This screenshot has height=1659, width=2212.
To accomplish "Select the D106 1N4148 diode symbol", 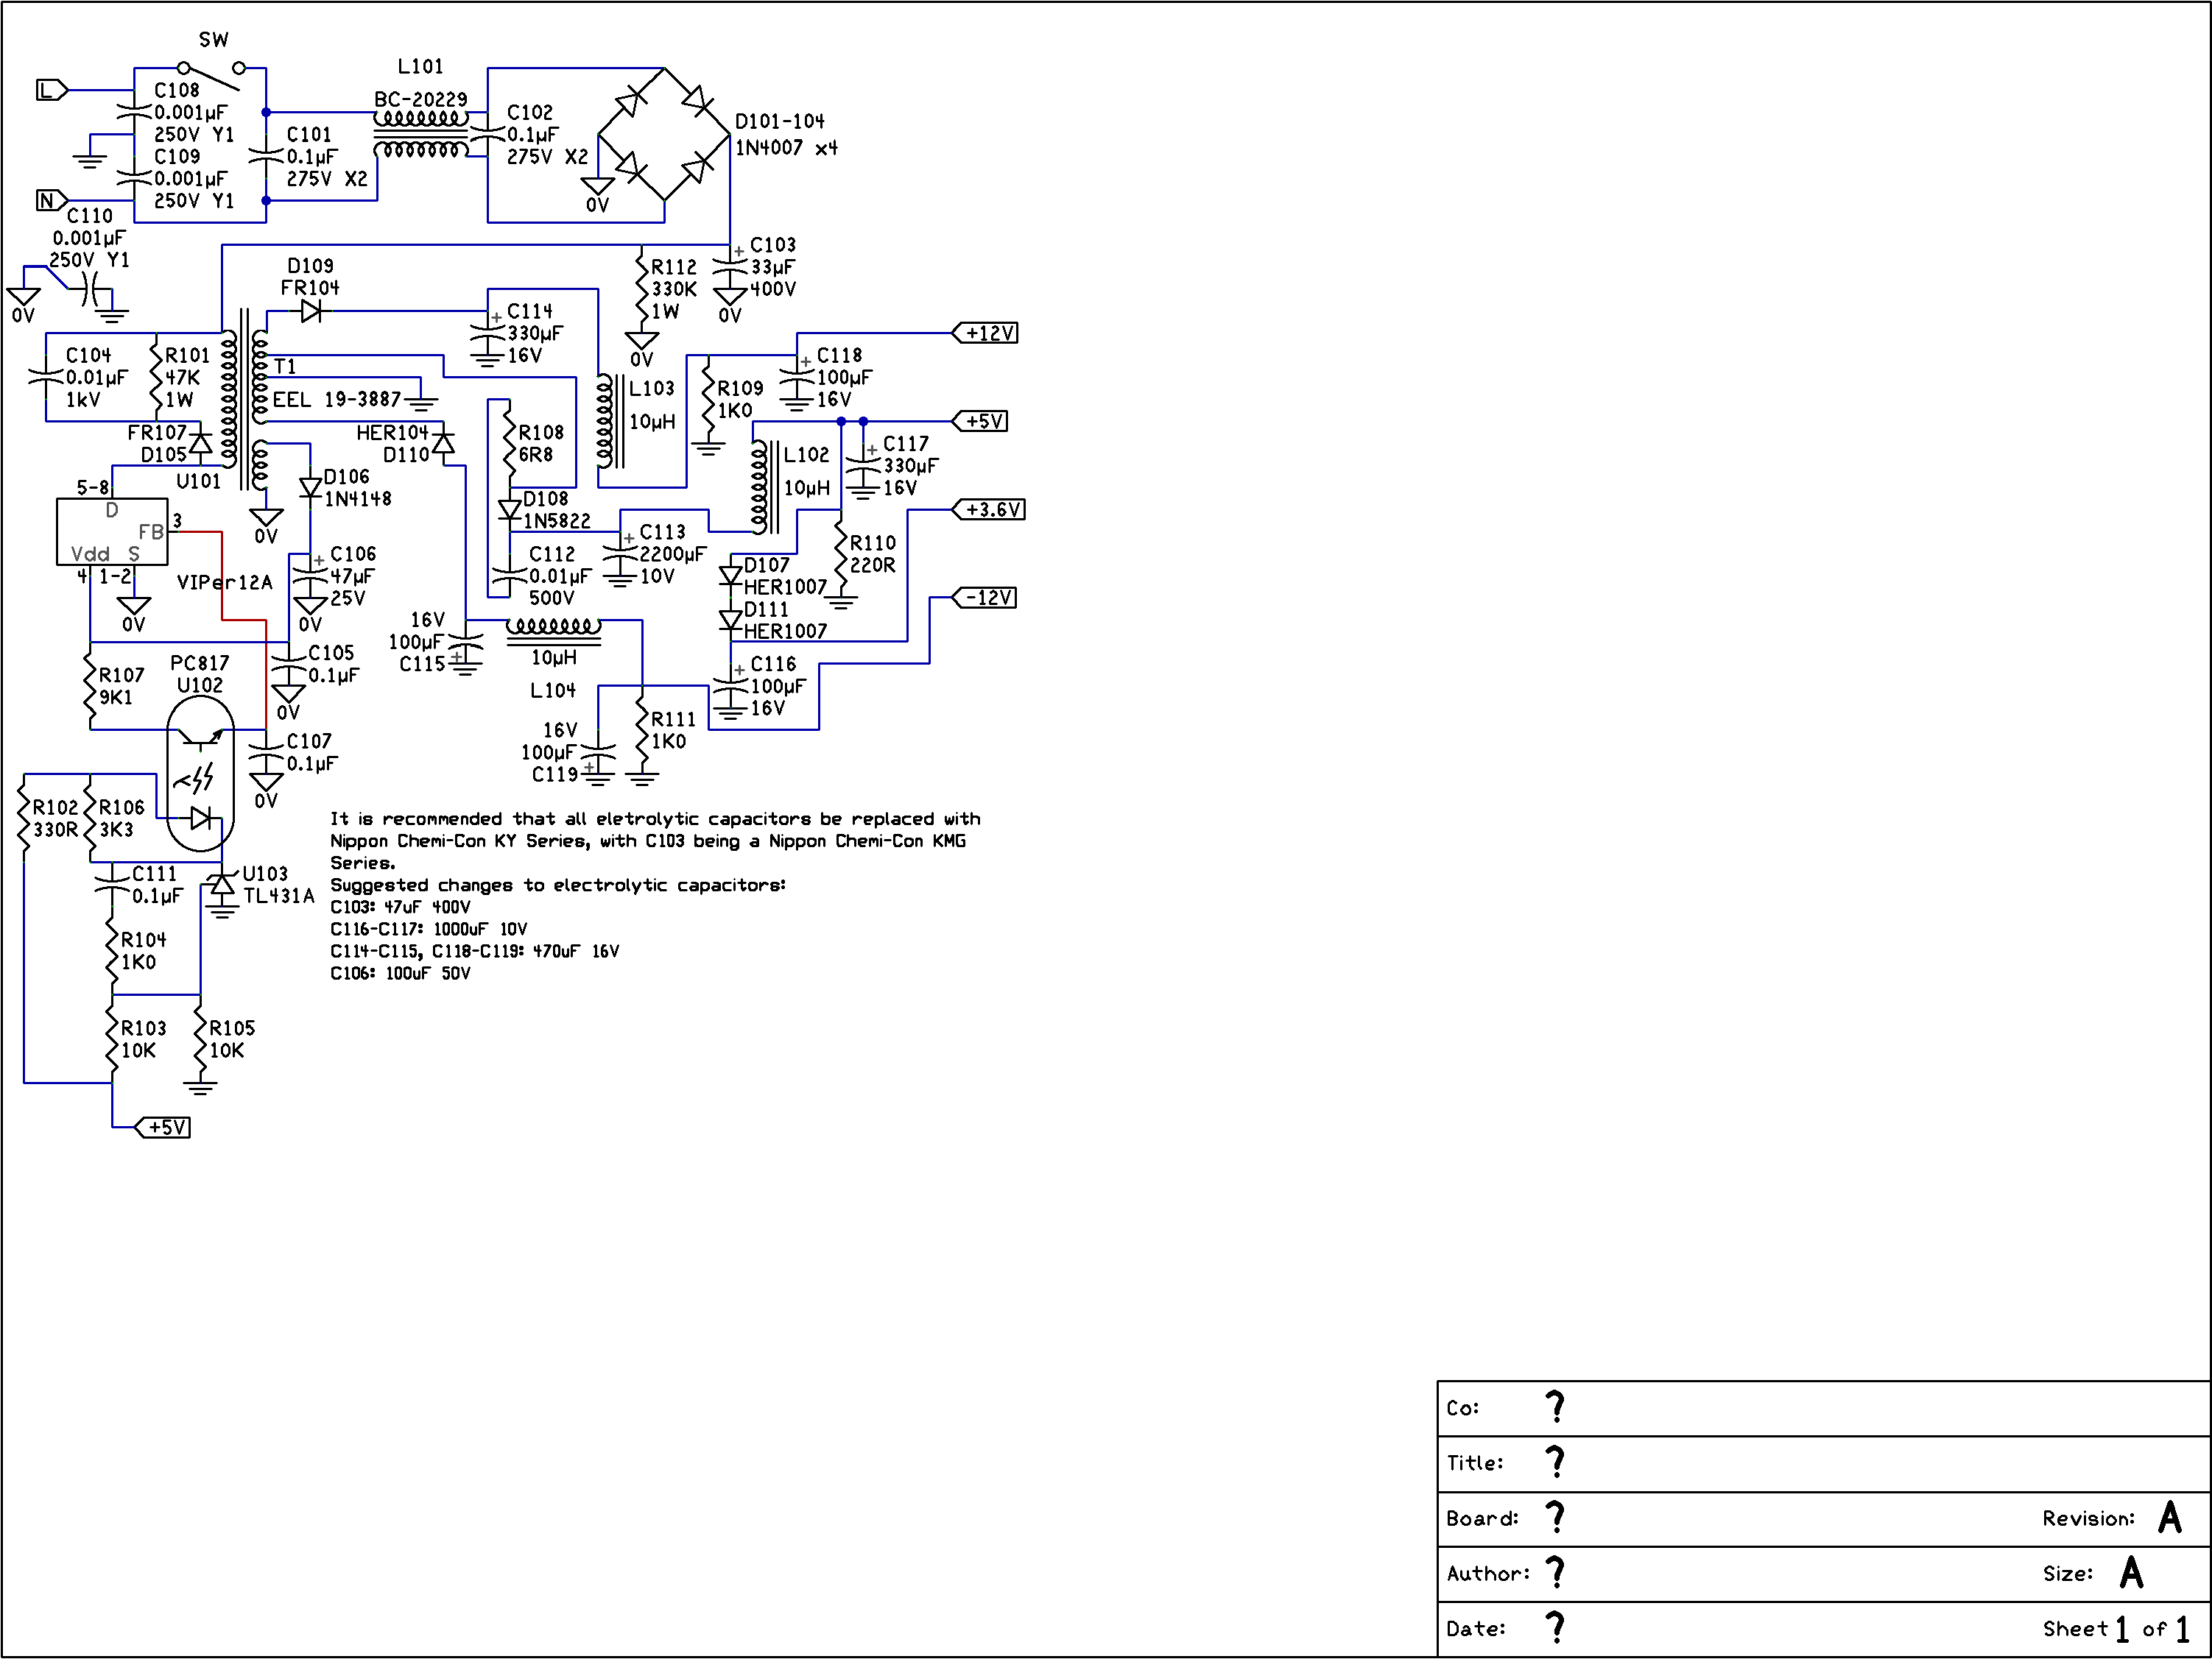I will 311,488.
